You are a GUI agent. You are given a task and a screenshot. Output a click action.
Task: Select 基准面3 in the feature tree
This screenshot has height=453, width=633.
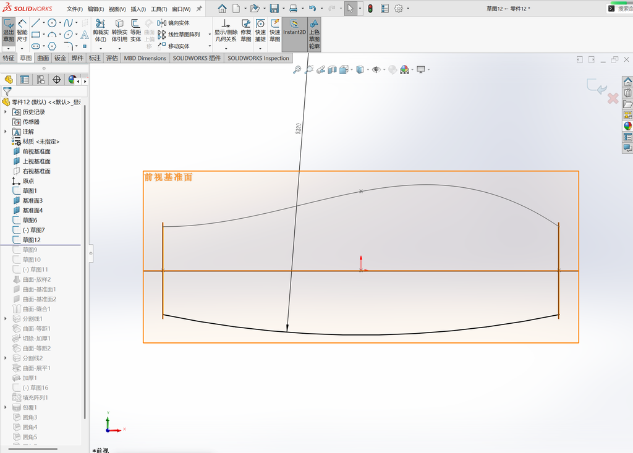(32, 201)
